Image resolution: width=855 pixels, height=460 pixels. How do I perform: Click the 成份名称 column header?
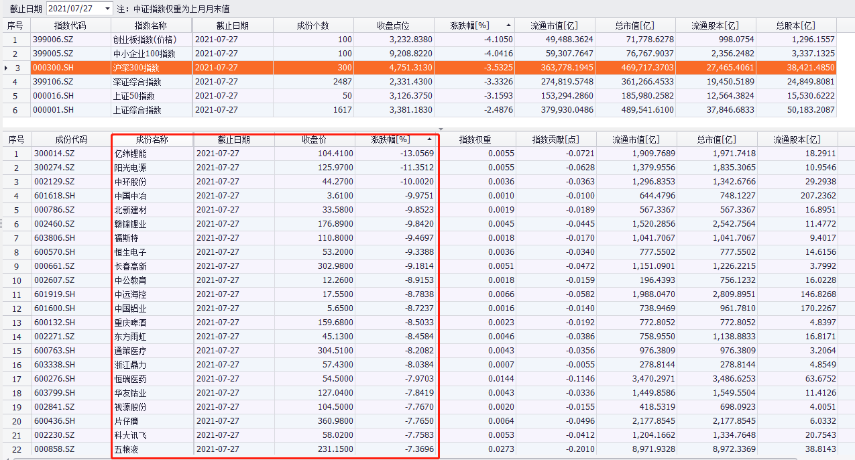click(x=152, y=139)
